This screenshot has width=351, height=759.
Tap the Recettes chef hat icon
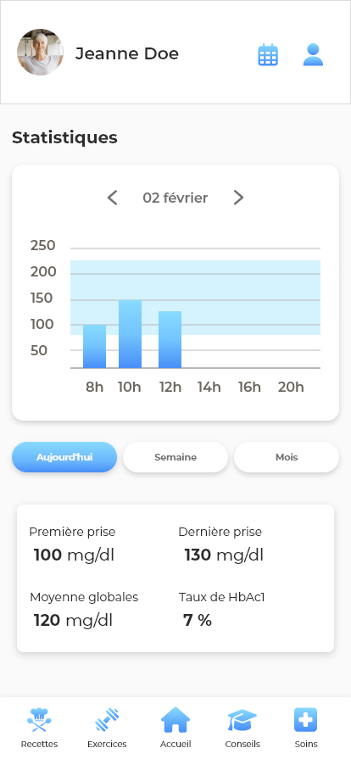(39, 720)
